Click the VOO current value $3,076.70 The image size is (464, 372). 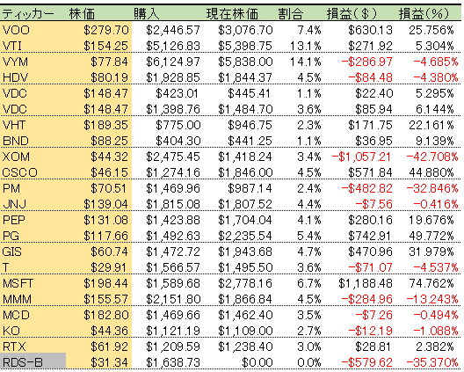[245, 30]
